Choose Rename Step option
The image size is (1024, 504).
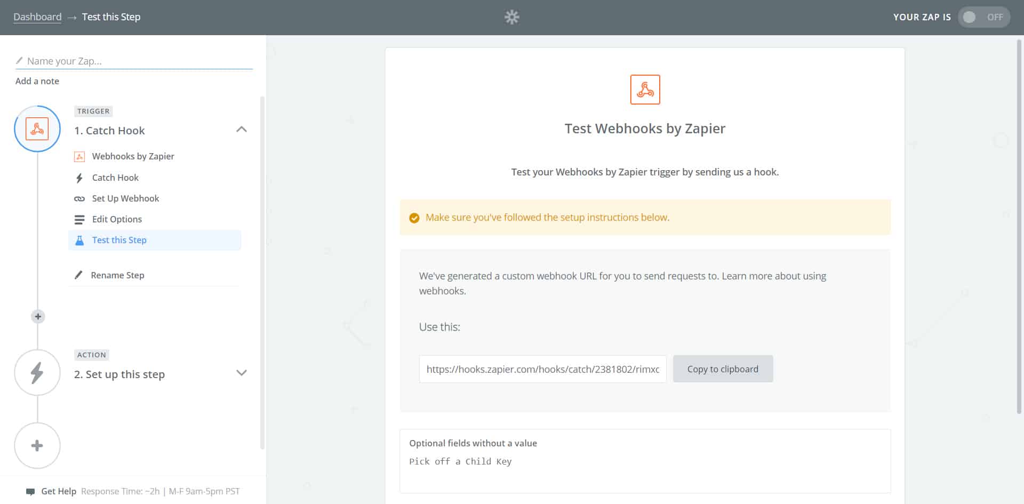tap(117, 275)
